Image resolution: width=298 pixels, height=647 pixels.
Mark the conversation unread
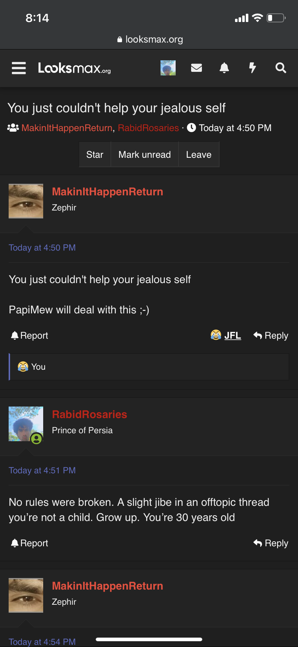[x=145, y=155]
